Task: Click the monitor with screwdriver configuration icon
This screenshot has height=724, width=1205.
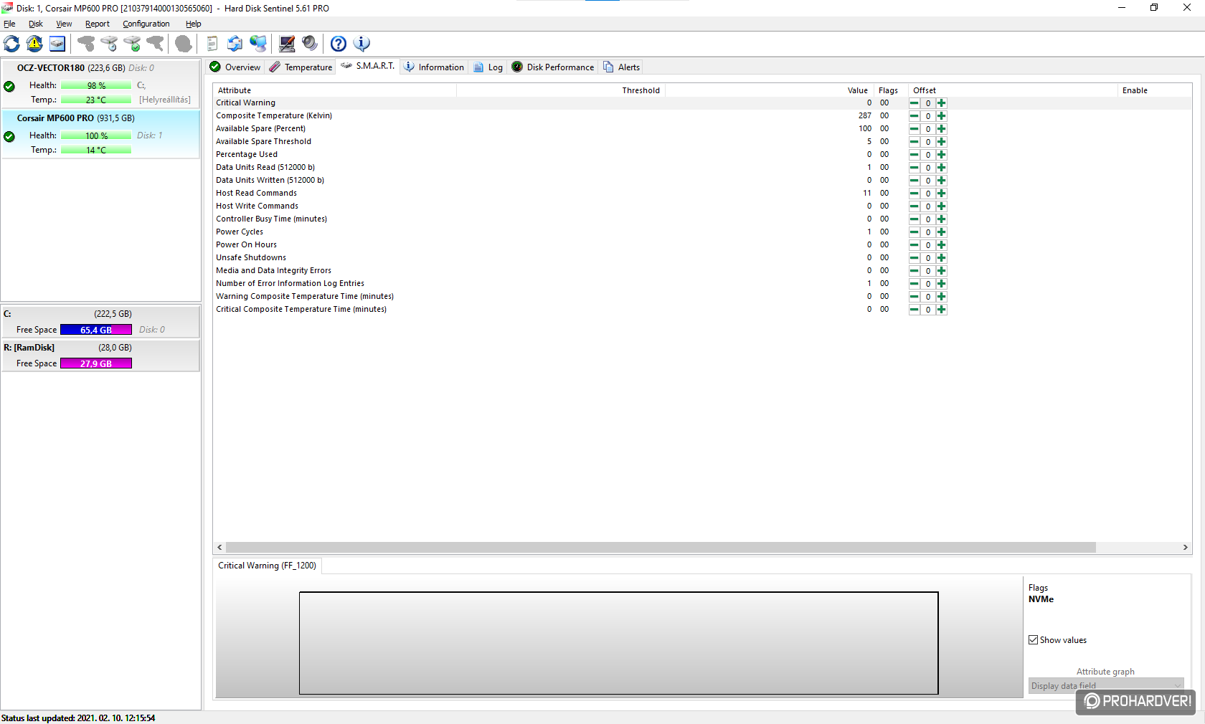Action: click(287, 44)
